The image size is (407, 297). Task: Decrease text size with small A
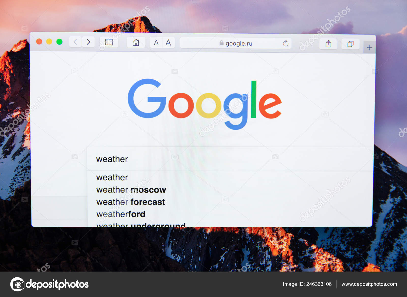156,43
